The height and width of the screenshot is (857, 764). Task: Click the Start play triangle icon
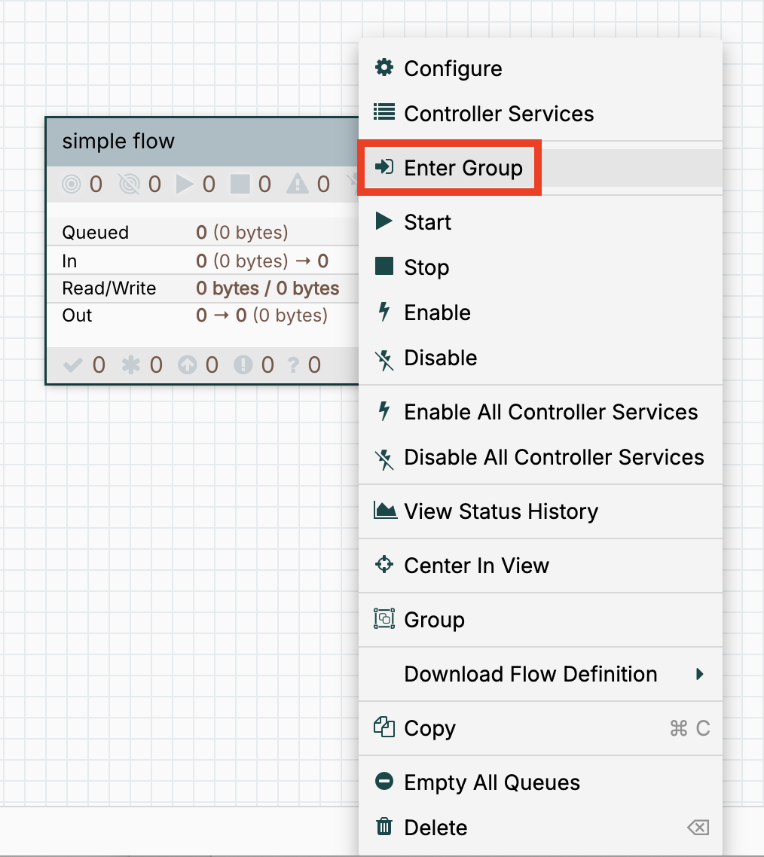[384, 221]
